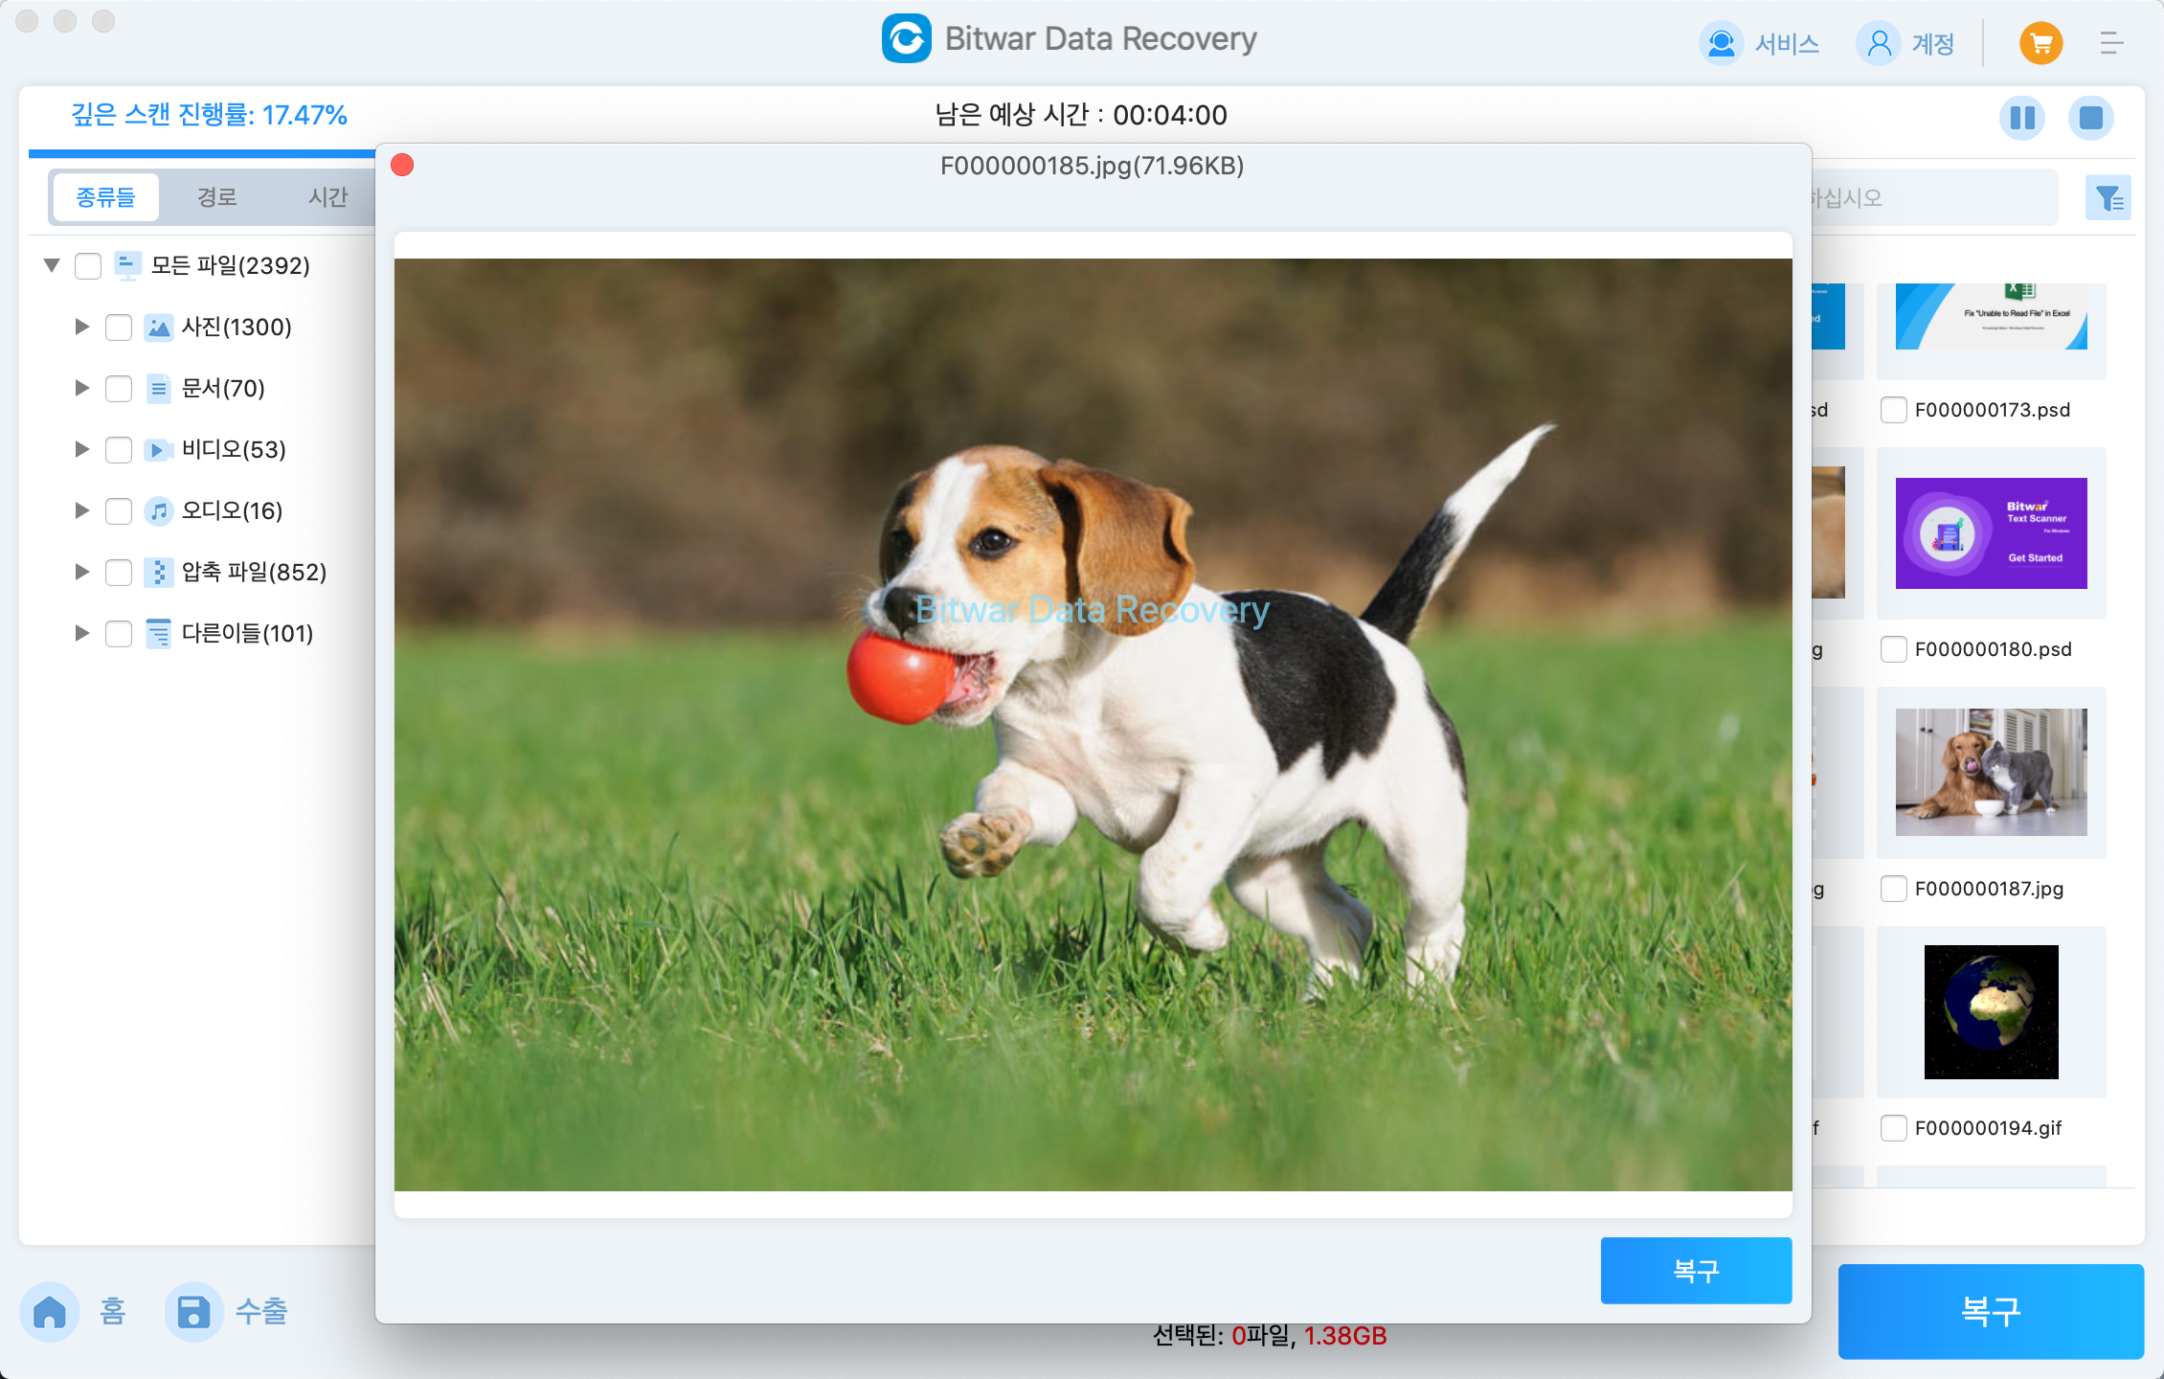Image resolution: width=2164 pixels, height=1379 pixels.
Task: Click the 복구 recovery button in dialog
Action: click(x=1697, y=1270)
